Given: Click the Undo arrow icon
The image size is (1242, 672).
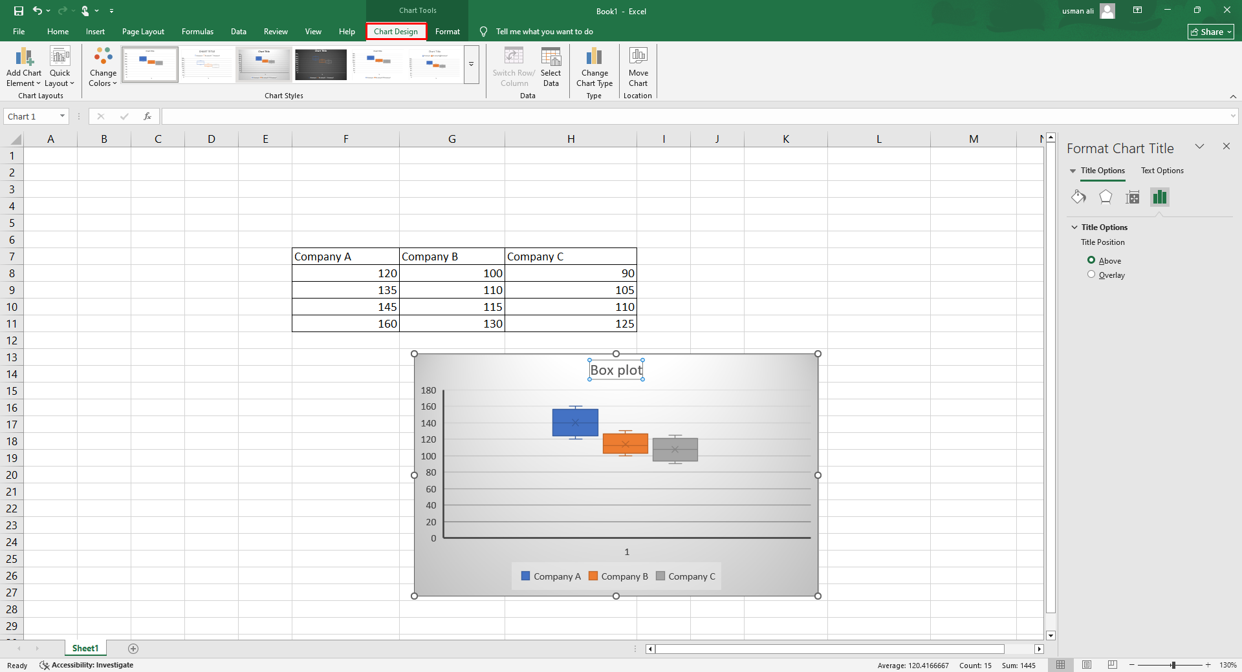Looking at the screenshot, I should (x=38, y=11).
